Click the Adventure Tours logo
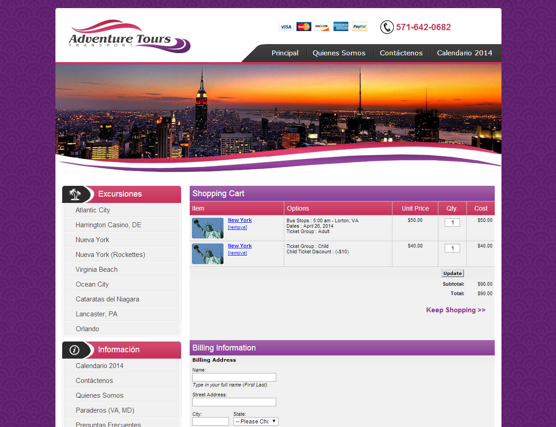Viewport: 556px width, 427px height. tap(129, 37)
